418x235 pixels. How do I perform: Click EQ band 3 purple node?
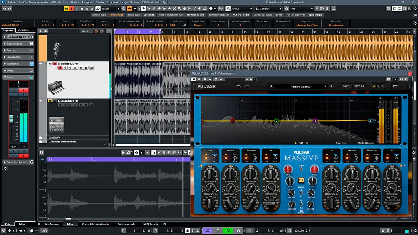click(315, 121)
